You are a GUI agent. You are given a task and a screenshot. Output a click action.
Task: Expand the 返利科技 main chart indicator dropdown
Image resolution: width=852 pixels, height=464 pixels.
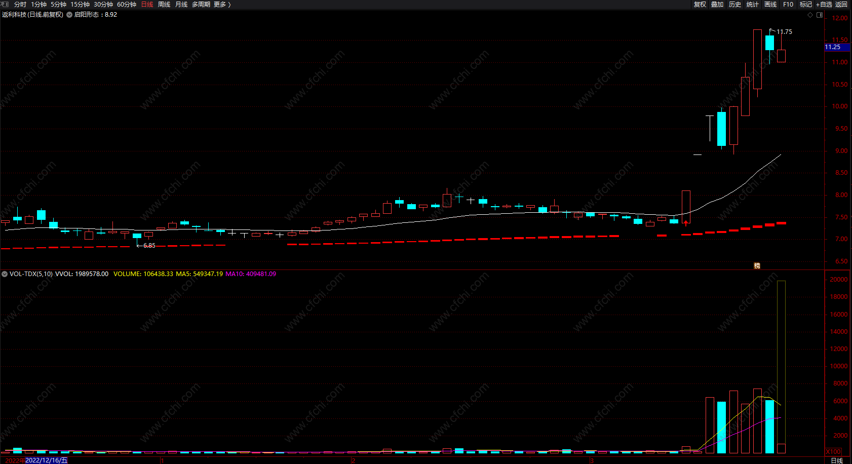[69, 15]
